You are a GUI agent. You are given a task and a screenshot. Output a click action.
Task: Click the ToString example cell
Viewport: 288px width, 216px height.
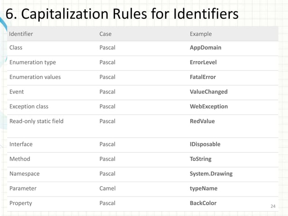tap(200, 159)
